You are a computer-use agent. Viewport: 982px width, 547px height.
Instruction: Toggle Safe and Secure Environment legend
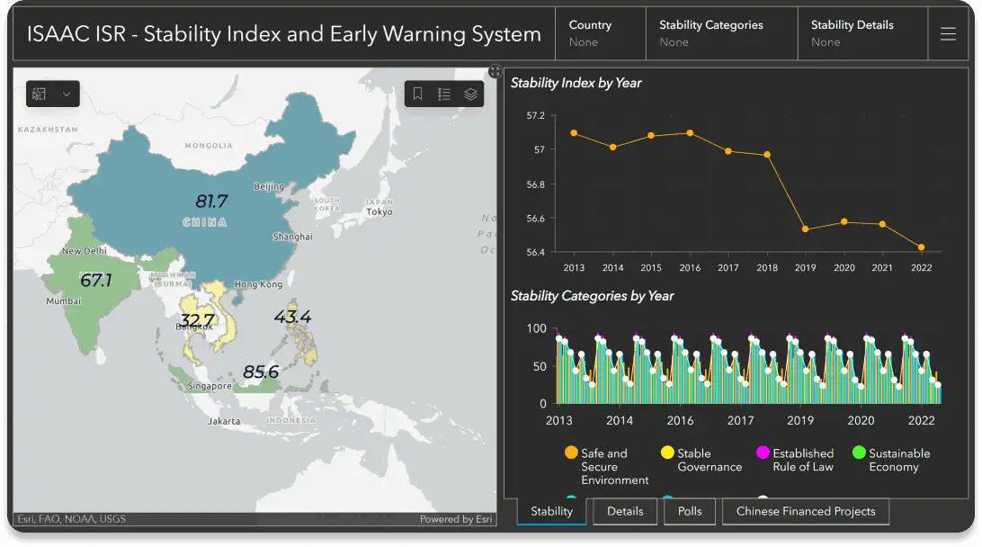[x=606, y=466]
